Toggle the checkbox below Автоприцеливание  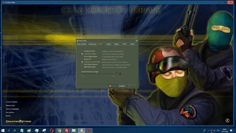tap(82, 67)
